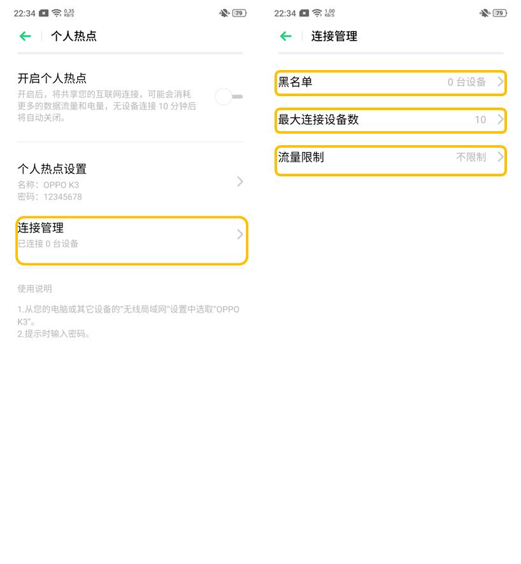Click the back arrow on 连接管理 page
The image size is (521, 564).
point(285,36)
